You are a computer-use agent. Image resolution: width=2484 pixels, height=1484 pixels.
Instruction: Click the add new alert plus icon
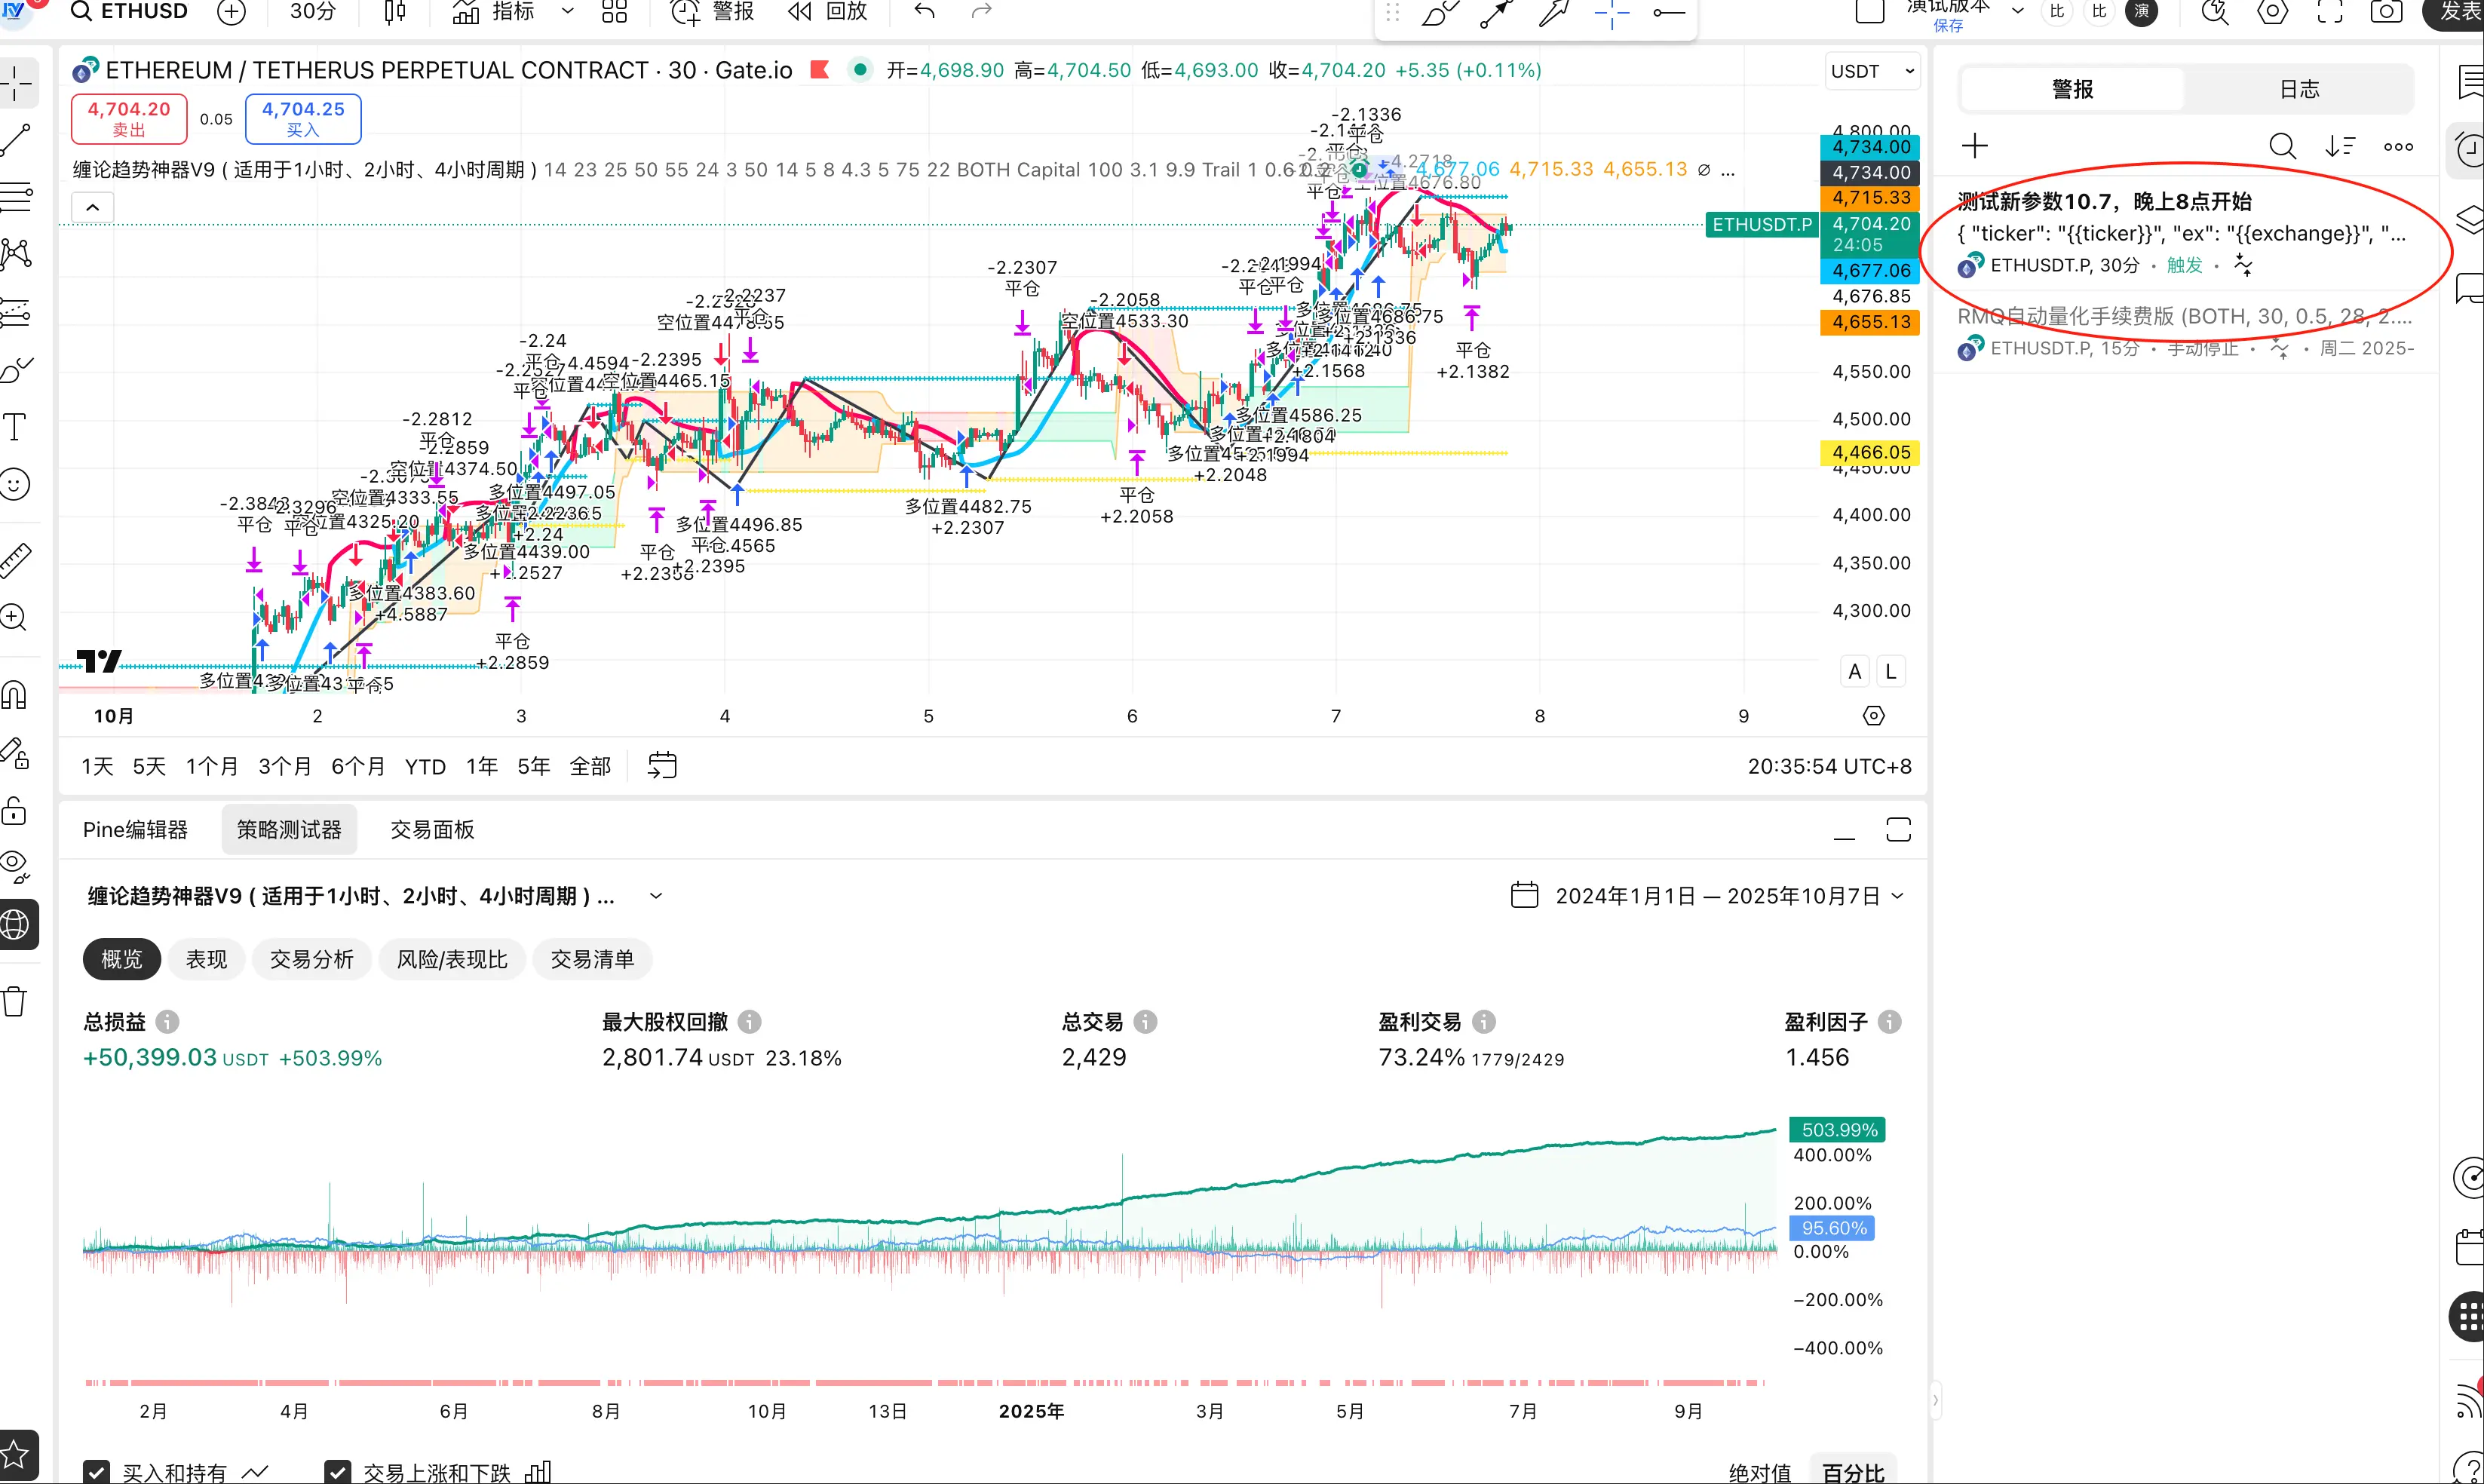pos(1974,146)
